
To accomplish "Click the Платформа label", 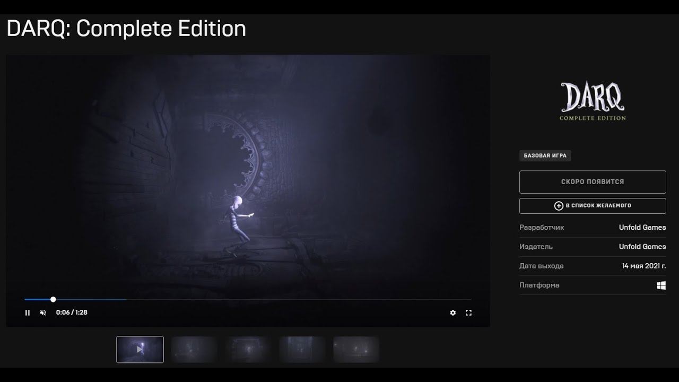I will click(x=539, y=285).
